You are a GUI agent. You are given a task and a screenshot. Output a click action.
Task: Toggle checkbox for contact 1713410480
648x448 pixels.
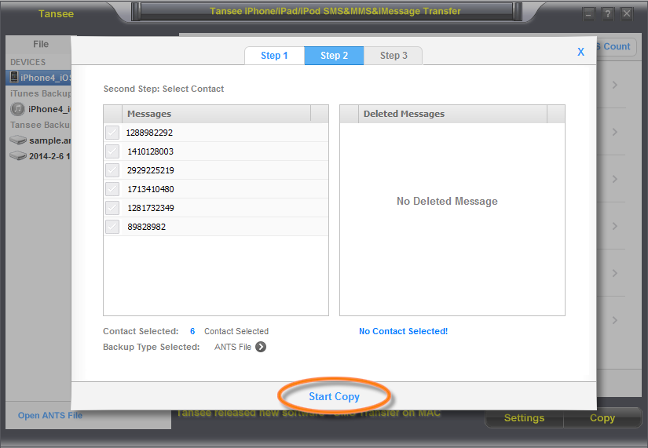click(112, 189)
